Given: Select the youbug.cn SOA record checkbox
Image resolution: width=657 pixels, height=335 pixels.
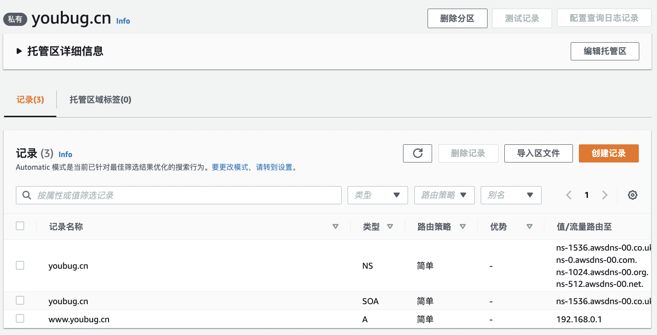Looking at the screenshot, I should click(20, 301).
